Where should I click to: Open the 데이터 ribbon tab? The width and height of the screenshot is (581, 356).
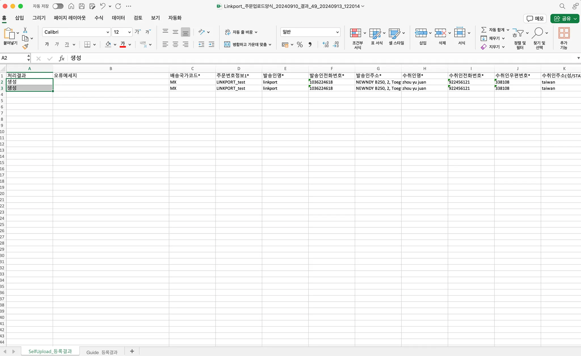coord(118,18)
